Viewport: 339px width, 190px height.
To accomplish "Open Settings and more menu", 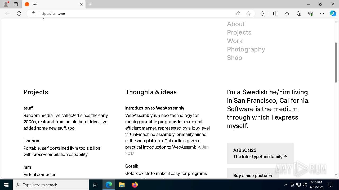I will click(322, 13).
